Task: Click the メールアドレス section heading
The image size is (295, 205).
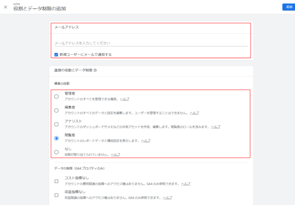Action: click(67, 27)
